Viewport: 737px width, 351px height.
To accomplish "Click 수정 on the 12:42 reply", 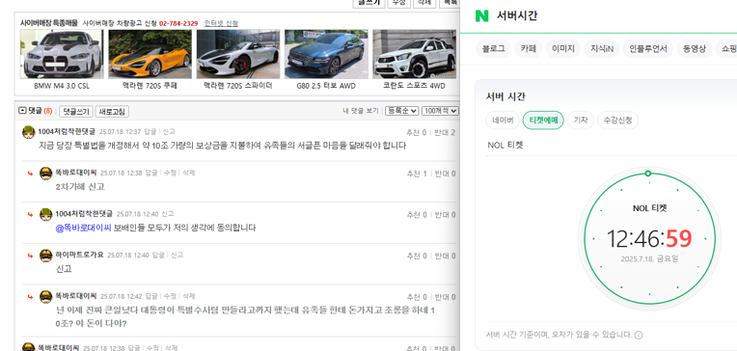I will click(x=170, y=296).
